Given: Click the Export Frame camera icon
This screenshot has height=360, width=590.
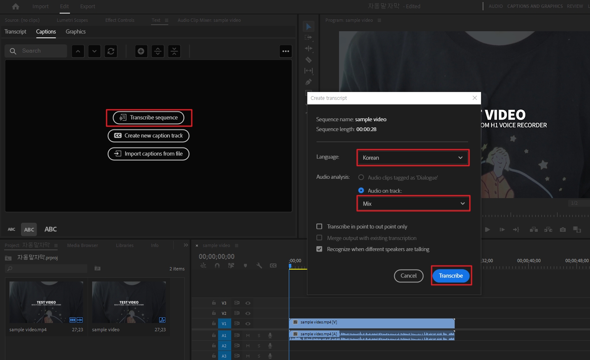Looking at the screenshot, I should click(563, 230).
